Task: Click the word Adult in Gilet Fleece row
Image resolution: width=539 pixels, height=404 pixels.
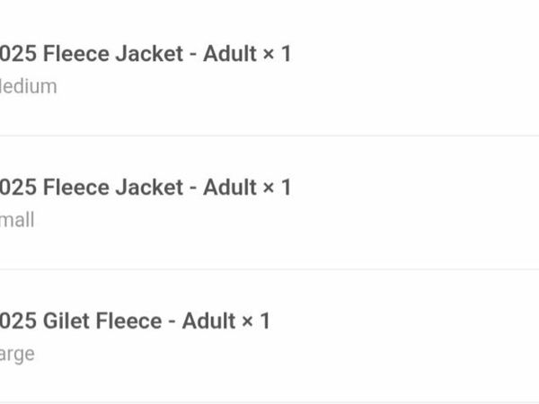Action: tap(208, 321)
